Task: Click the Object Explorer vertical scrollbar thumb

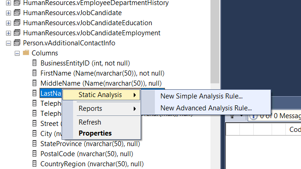Action: tap(215, 42)
